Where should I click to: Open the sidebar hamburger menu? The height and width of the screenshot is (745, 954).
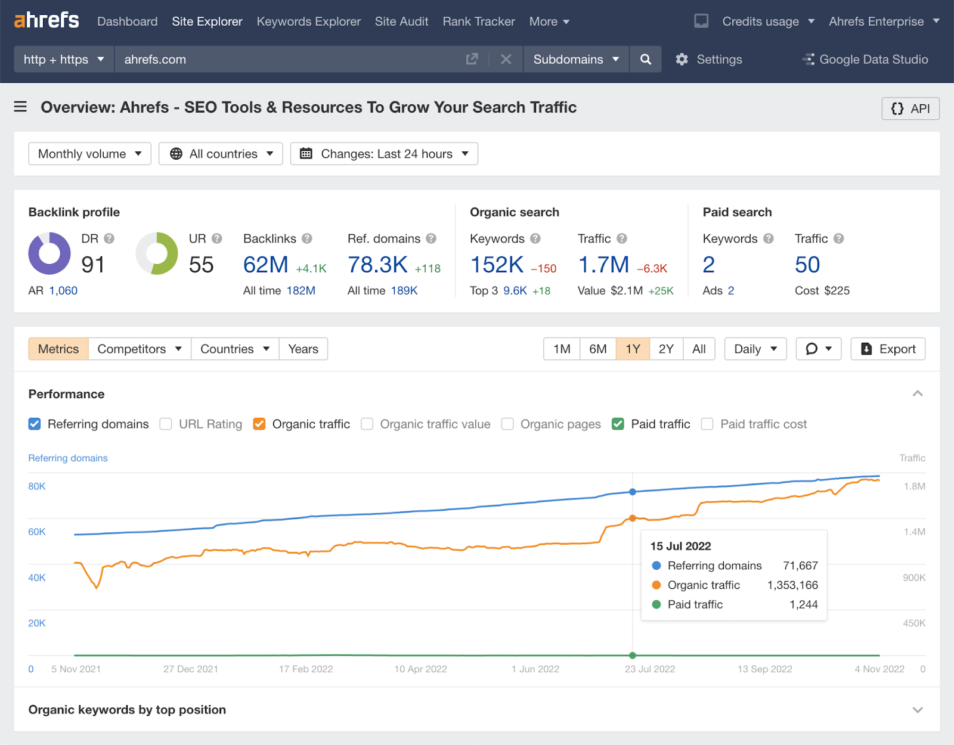click(20, 107)
